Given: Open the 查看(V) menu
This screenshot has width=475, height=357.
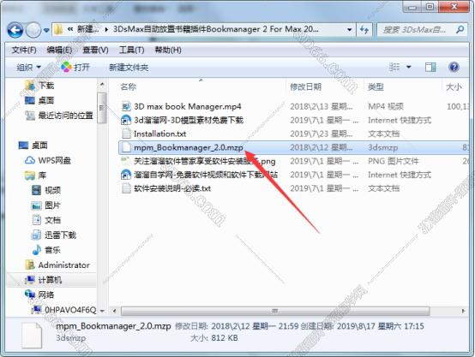Looking at the screenshot, I should [x=95, y=50].
